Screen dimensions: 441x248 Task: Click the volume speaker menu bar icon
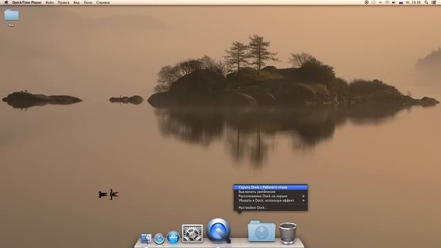point(393,2)
